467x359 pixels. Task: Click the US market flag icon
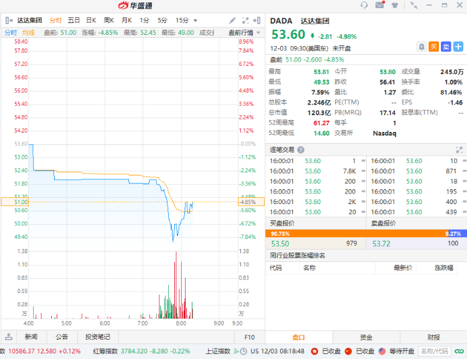pyautogui.click(x=382, y=352)
